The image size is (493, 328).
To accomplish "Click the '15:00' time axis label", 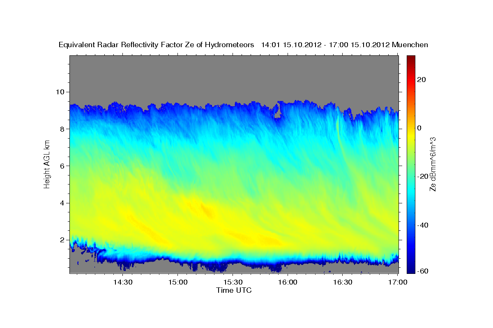I will coord(178,282).
